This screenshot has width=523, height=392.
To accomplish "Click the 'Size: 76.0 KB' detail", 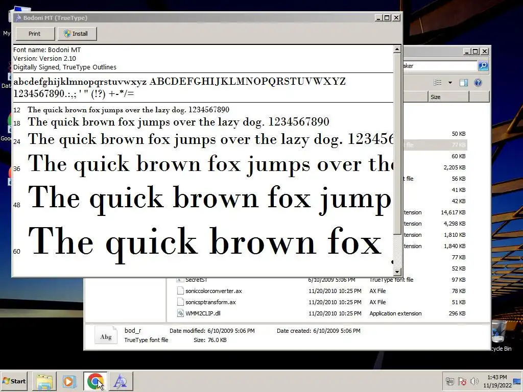I will 210,340.
